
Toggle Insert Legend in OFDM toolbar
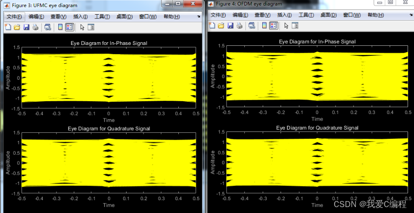tap(273, 26)
